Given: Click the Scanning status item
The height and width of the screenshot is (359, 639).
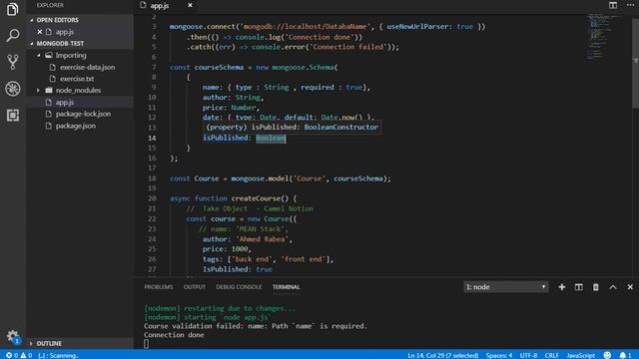Looking at the screenshot, I should (58, 355).
